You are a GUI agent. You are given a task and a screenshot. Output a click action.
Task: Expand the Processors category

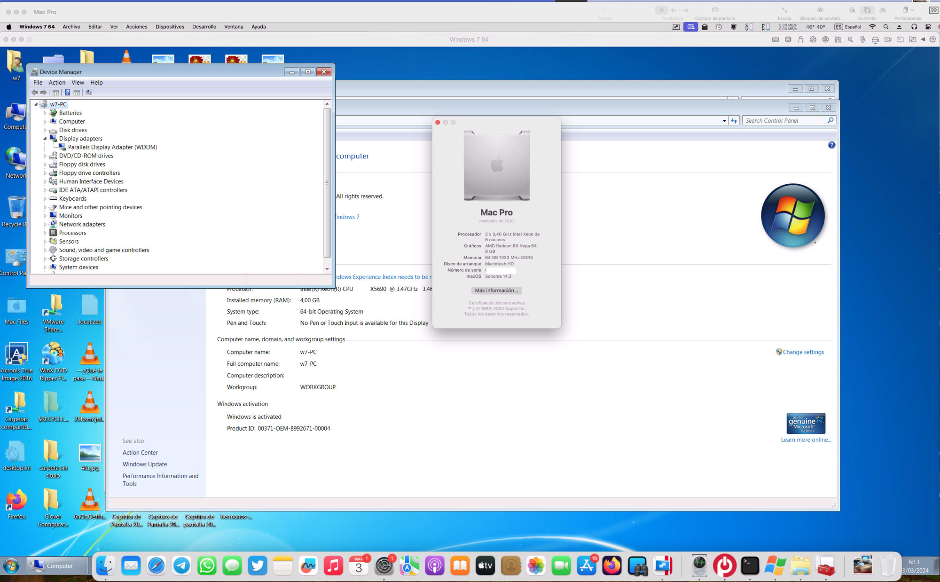click(x=45, y=233)
